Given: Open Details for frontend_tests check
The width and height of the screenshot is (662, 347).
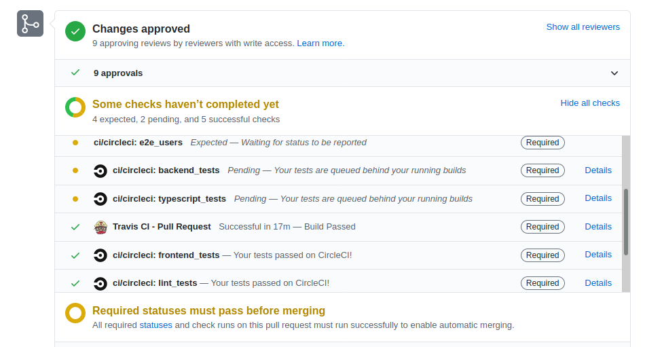Looking at the screenshot, I should click(598, 255).
